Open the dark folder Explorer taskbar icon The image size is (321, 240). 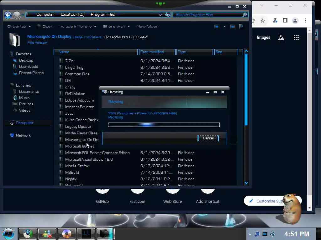(105, 234)
